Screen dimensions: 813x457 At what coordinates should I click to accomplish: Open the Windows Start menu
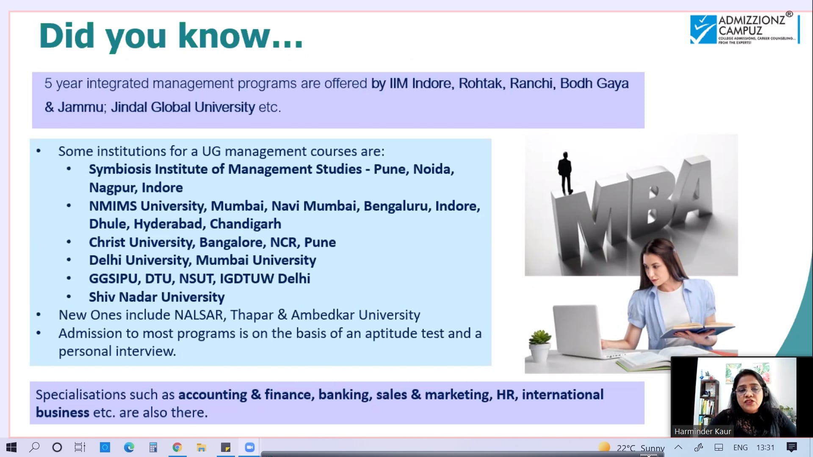[11, 447]
